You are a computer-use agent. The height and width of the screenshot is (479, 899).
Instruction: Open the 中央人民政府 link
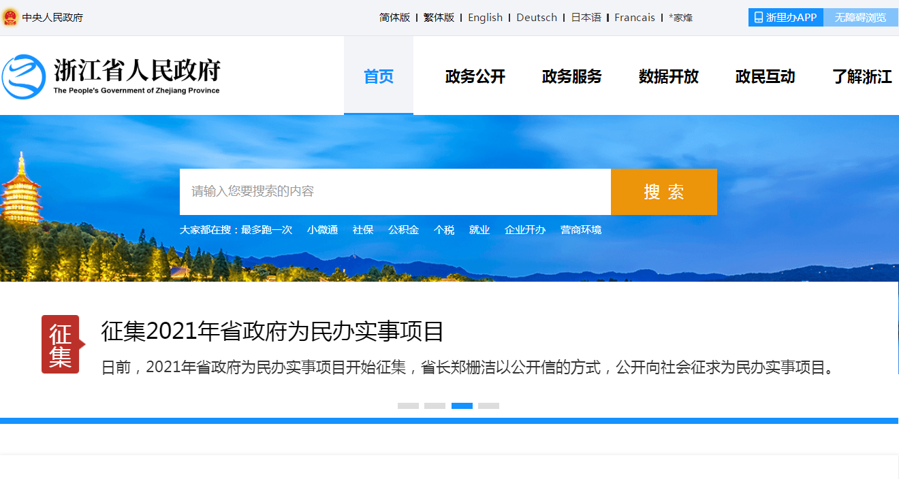(52, 18)
